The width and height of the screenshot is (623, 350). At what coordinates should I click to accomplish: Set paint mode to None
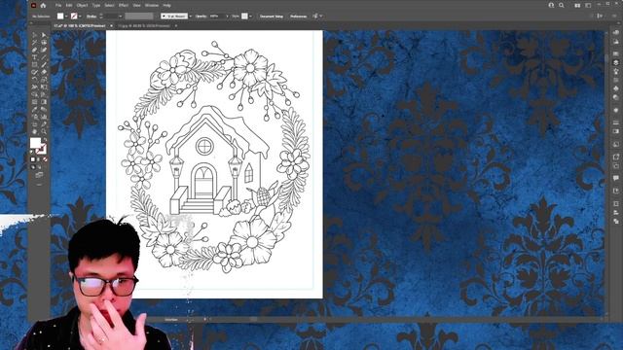45,159
